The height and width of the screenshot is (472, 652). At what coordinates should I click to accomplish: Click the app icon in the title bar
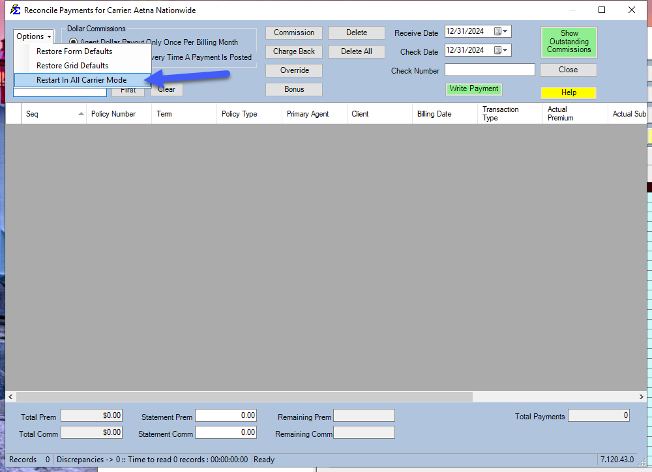[x=15, y=10]
